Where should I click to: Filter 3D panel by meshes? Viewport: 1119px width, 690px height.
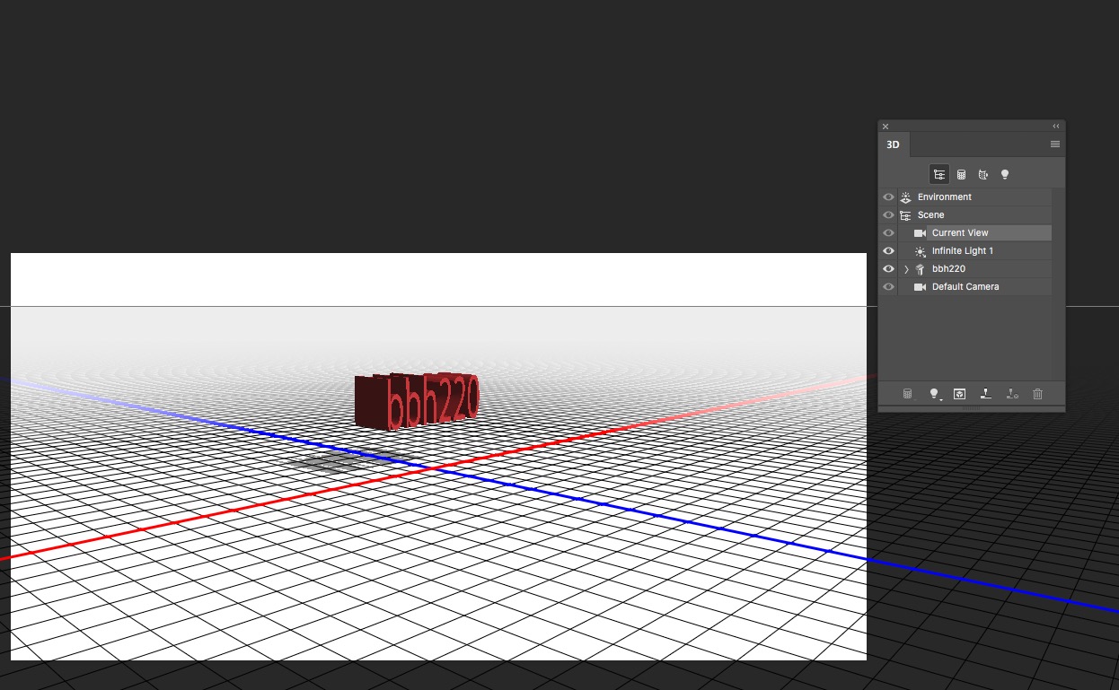pyautogui.click(x=961, y=175)
